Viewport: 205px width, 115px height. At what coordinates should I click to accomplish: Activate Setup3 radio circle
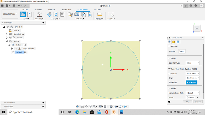[25, 45]
